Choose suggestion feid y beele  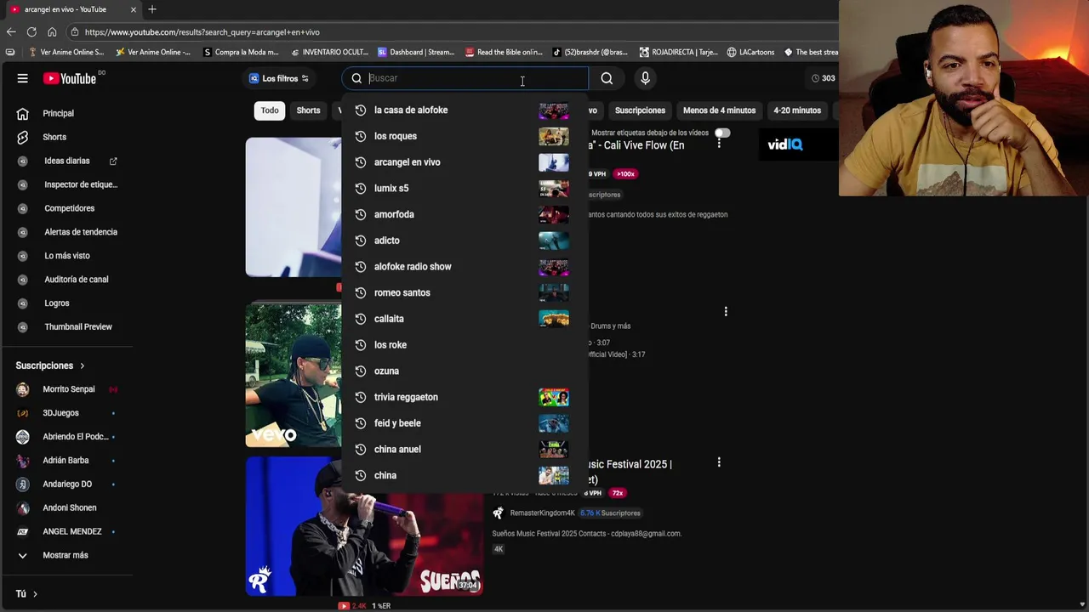(x=465, y=423)
